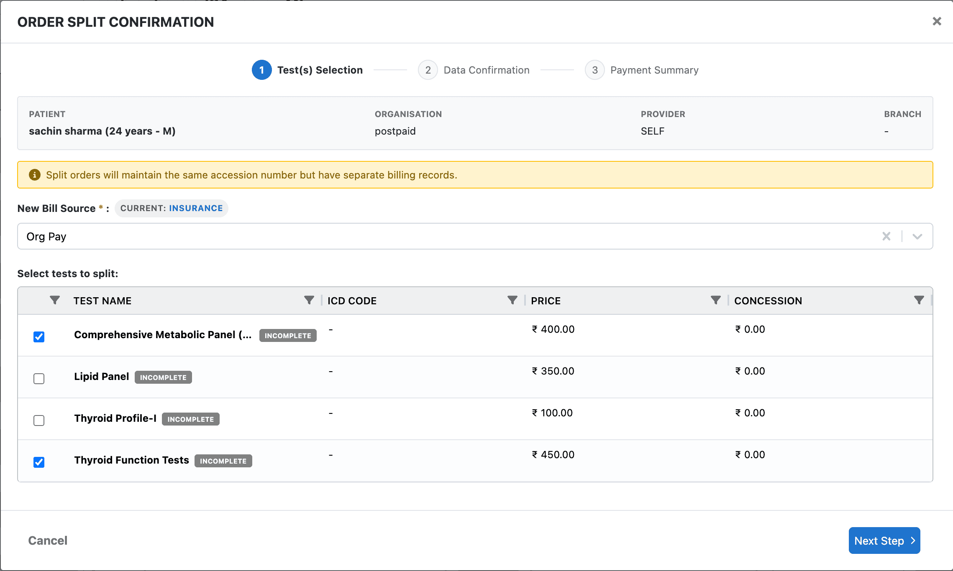Click the organisation value postpaid
The height and width of the screenshot is (571, 953).
(395, 131)
